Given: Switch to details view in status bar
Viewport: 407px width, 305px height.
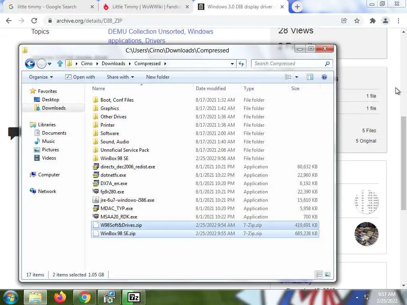Looking at the screenshot, I should [x=319, y=274].
